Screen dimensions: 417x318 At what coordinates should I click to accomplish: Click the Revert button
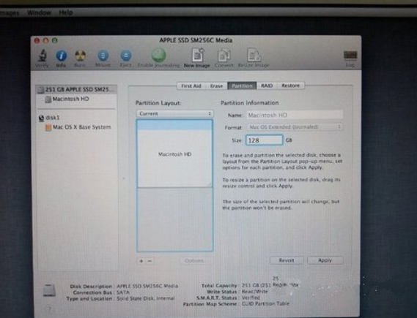coord(287,260)
